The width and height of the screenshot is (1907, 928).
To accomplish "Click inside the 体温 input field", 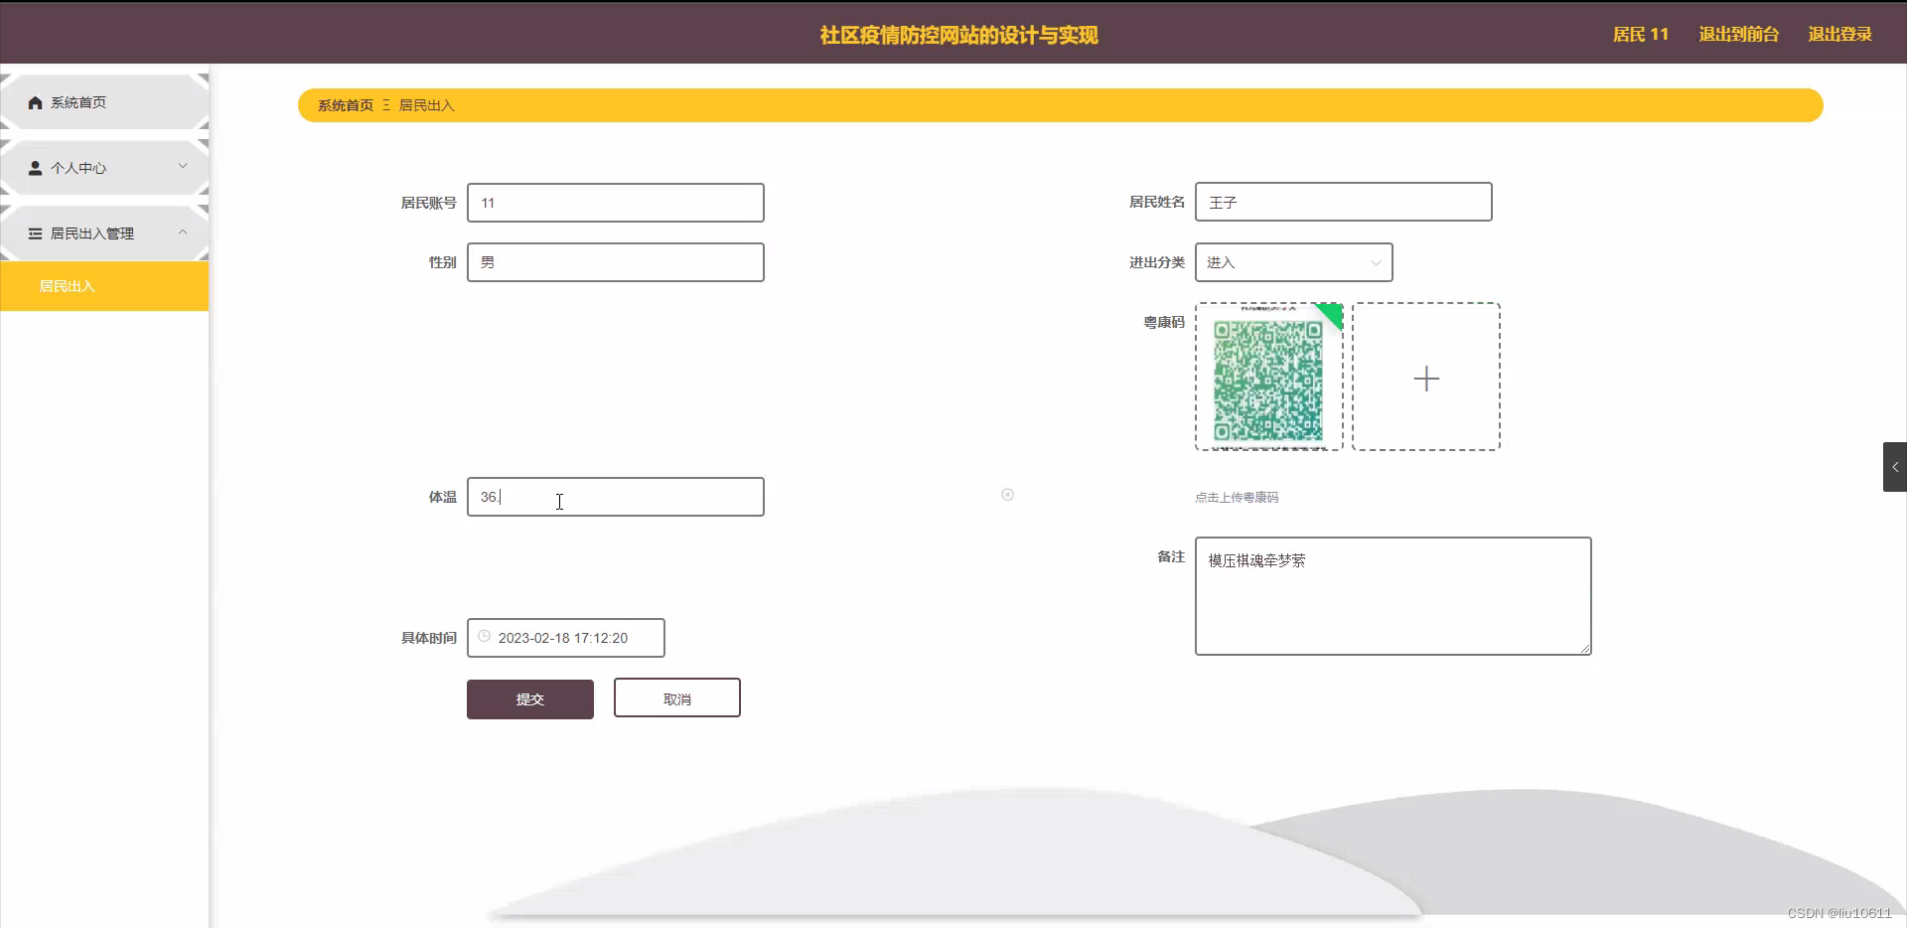I will point(616,497).
